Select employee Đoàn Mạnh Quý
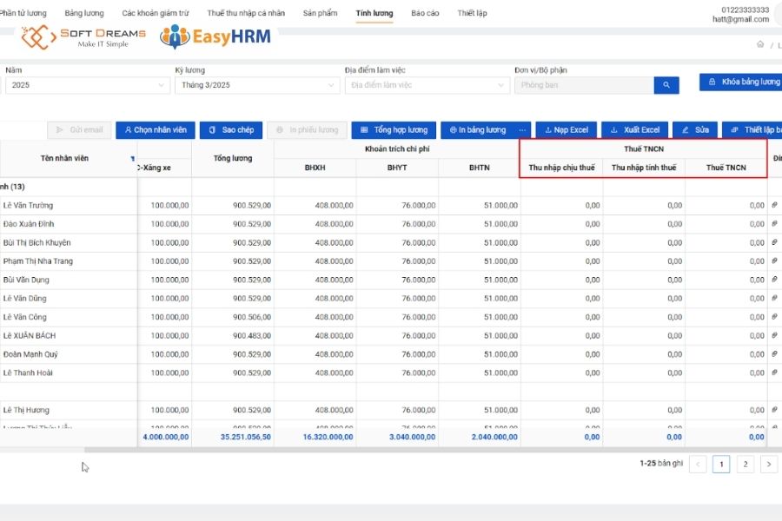Screen dimensions: 782x521 [x=30, y=354]
